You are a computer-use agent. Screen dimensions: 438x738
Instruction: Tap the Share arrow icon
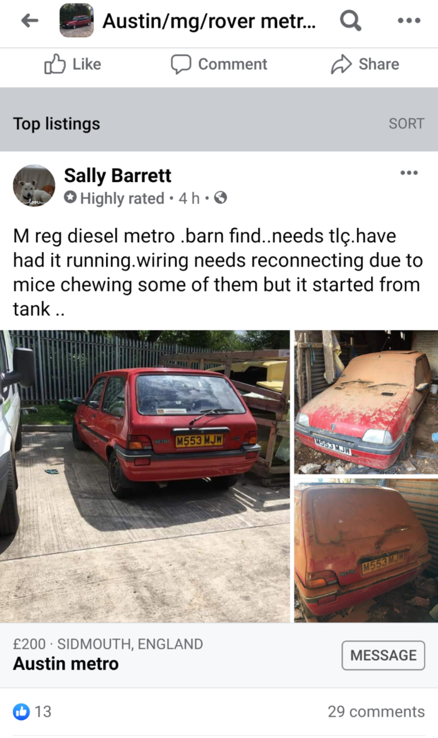[341, 65]
